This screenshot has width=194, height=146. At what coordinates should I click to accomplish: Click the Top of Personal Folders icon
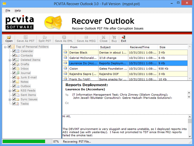tap(13, 47)
